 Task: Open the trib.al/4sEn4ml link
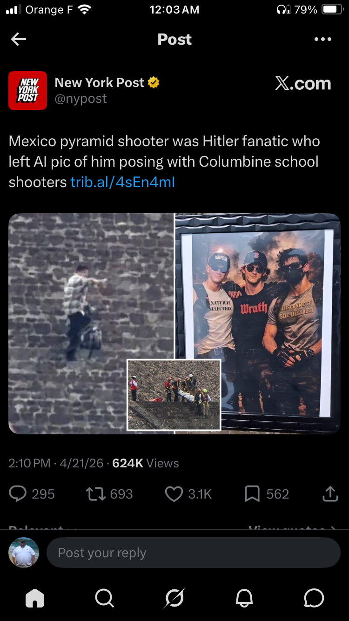click(123, 182)
